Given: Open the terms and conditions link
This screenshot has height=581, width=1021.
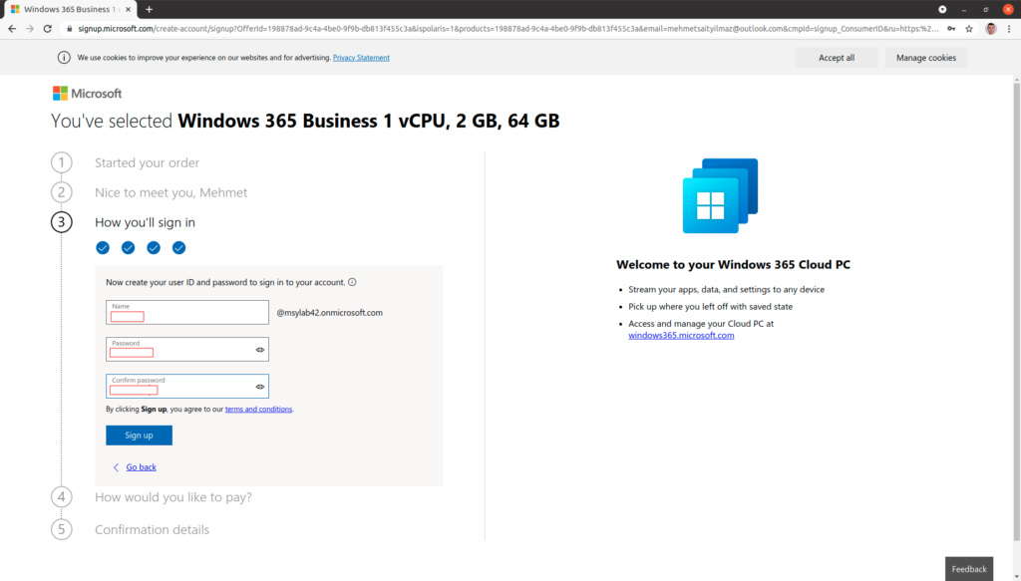Looking at the screenshot, I should [x=258, y=410].
